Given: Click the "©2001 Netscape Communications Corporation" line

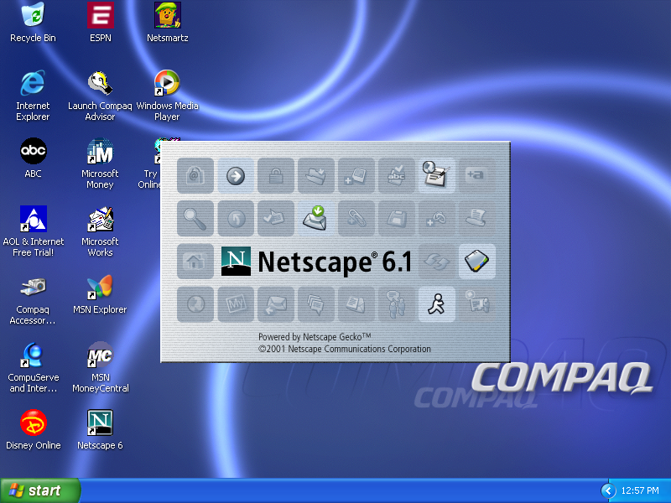Looking at the screenshot, I should coord(345,349).
